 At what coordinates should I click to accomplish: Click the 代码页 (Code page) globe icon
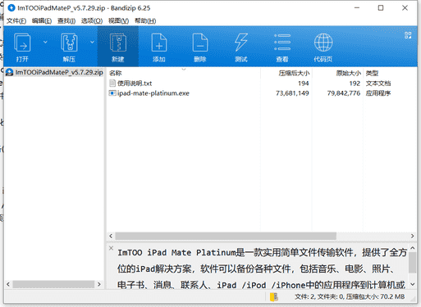(x=323, y=43)
